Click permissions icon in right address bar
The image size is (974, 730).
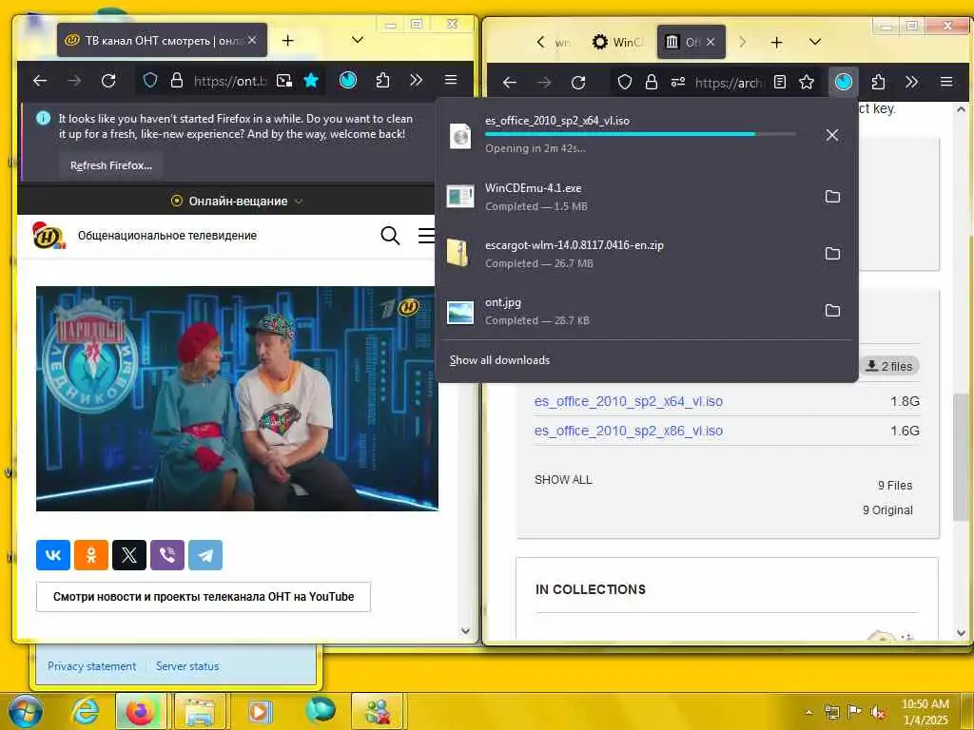tap(678, 82)
